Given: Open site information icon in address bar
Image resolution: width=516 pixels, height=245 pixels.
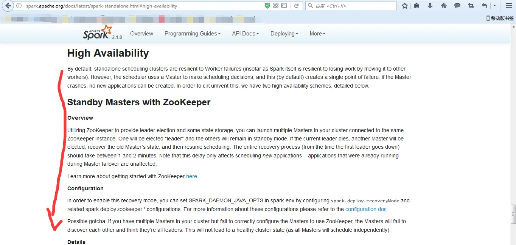Looking at the screenshot, I should tap(19, 6).
